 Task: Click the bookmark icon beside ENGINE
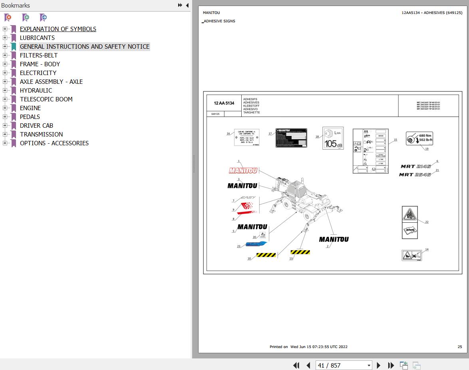point(14,108)
